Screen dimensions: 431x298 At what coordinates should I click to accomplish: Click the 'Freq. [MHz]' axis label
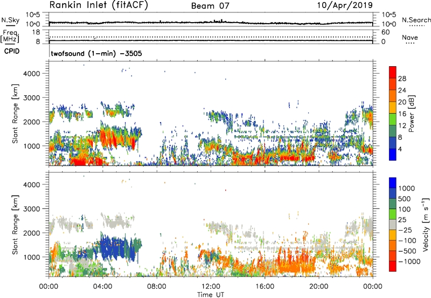point(10,37)
